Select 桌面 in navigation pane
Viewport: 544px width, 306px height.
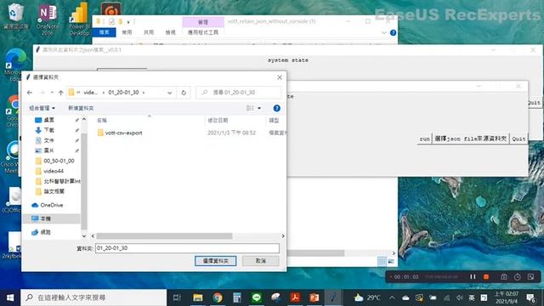49,120
